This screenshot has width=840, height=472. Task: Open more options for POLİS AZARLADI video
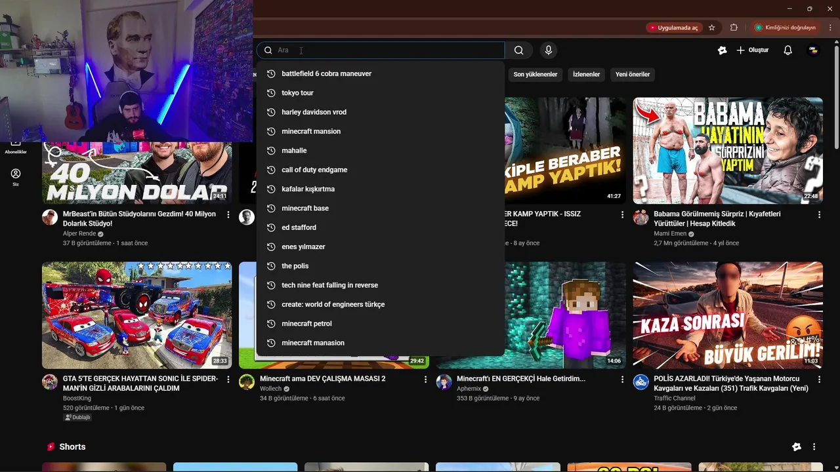(819, 380)
